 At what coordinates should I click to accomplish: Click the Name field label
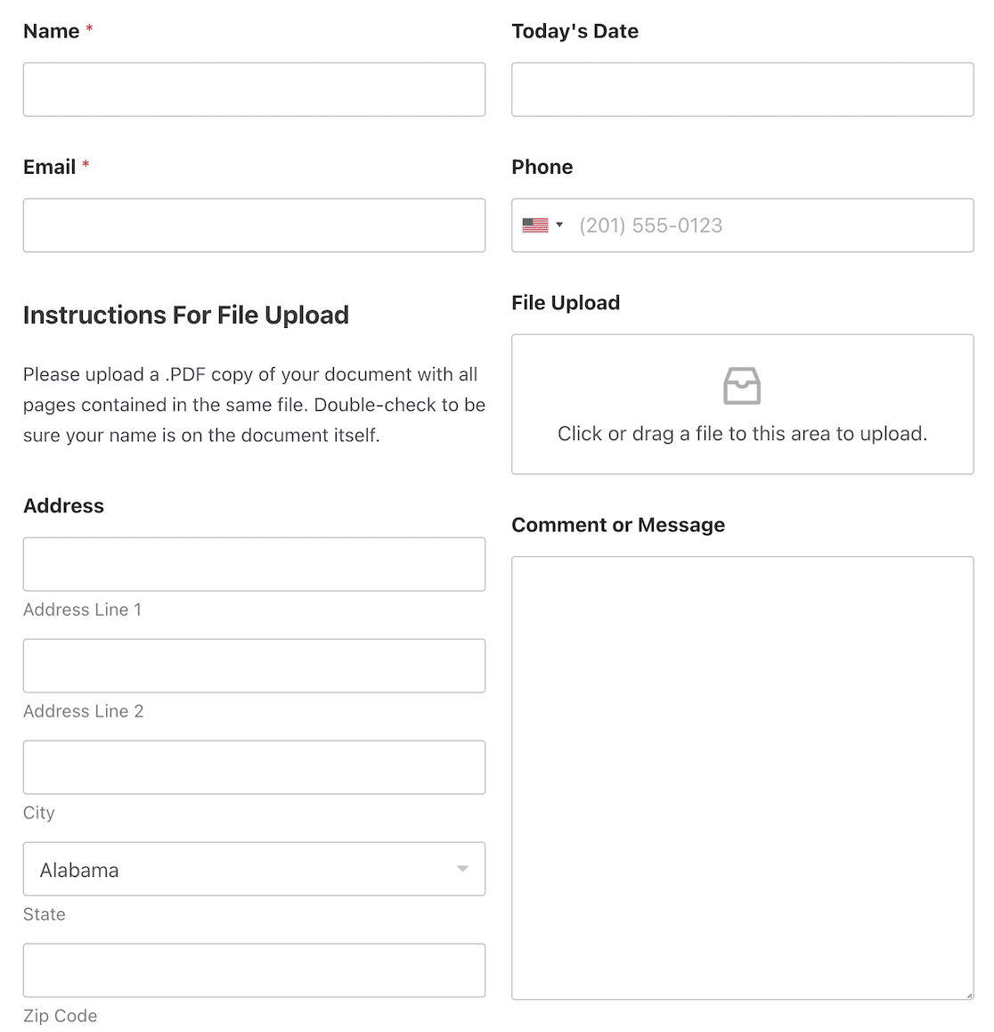[x=52, y=31]
